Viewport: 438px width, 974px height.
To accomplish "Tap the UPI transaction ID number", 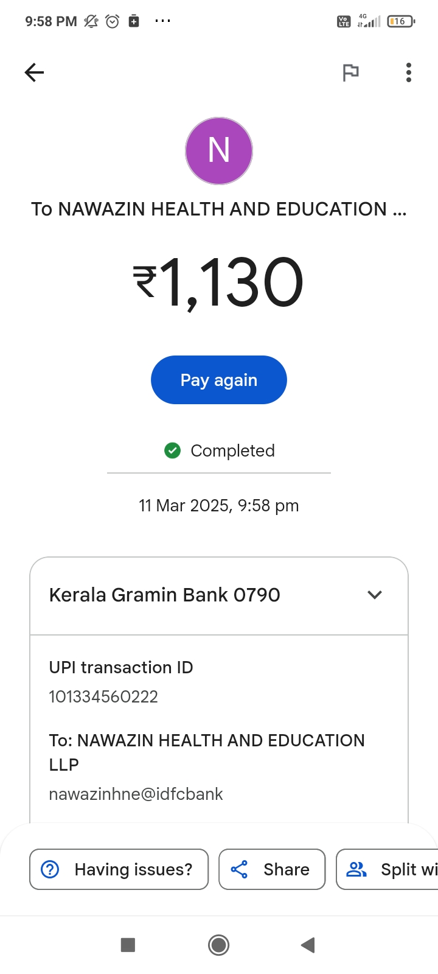I will [103, 696].
